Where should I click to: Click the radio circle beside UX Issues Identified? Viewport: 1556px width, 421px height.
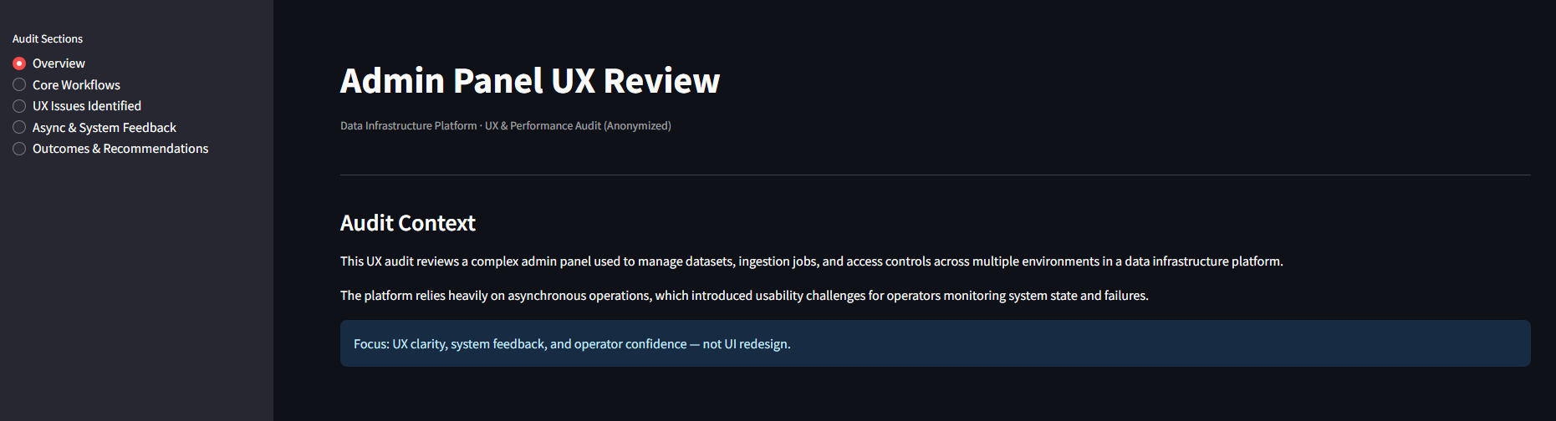pyautogui.click(x=19, y=106)
